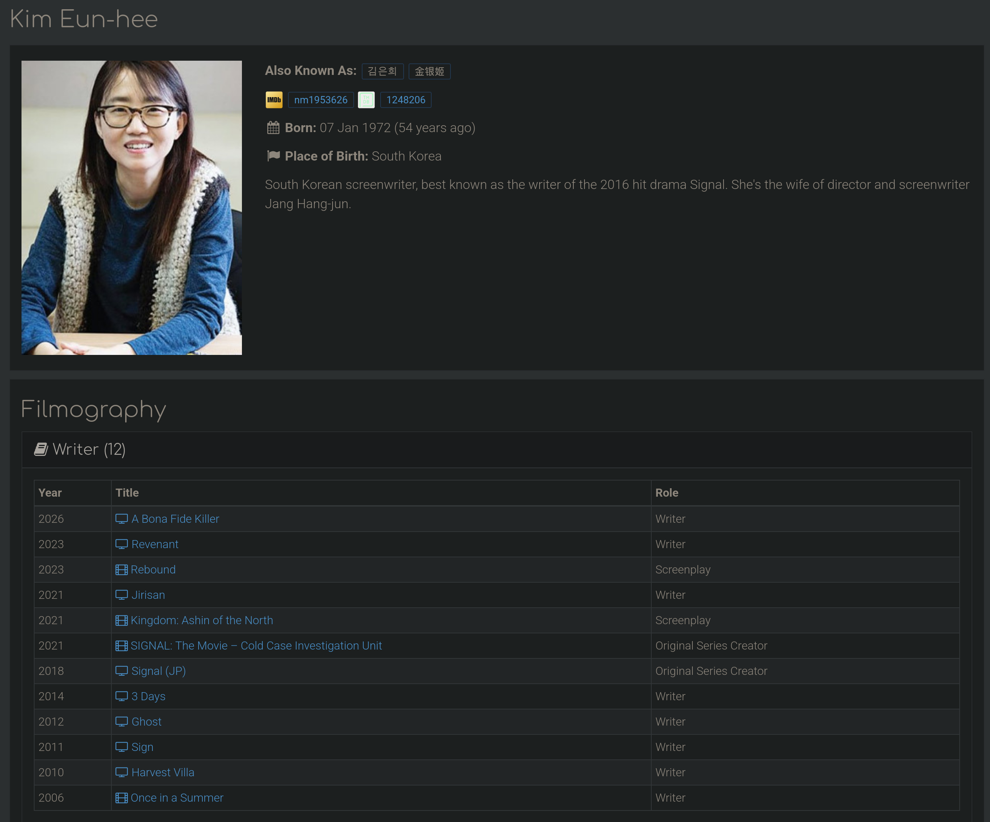The width and height of the screenshot is (990, 822).
Task: Click the Also Known As label
Action: [311, 71]
